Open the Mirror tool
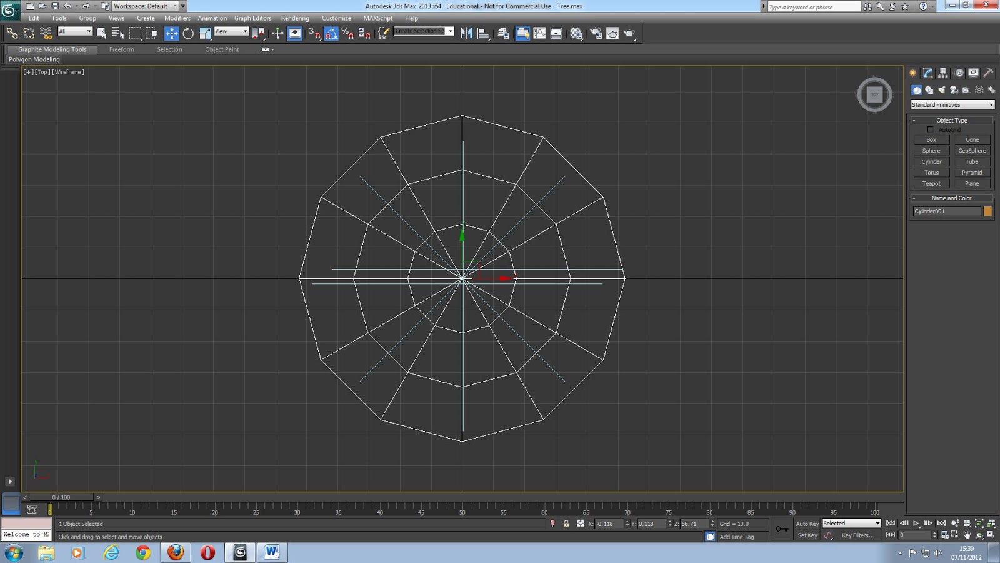 466,33
